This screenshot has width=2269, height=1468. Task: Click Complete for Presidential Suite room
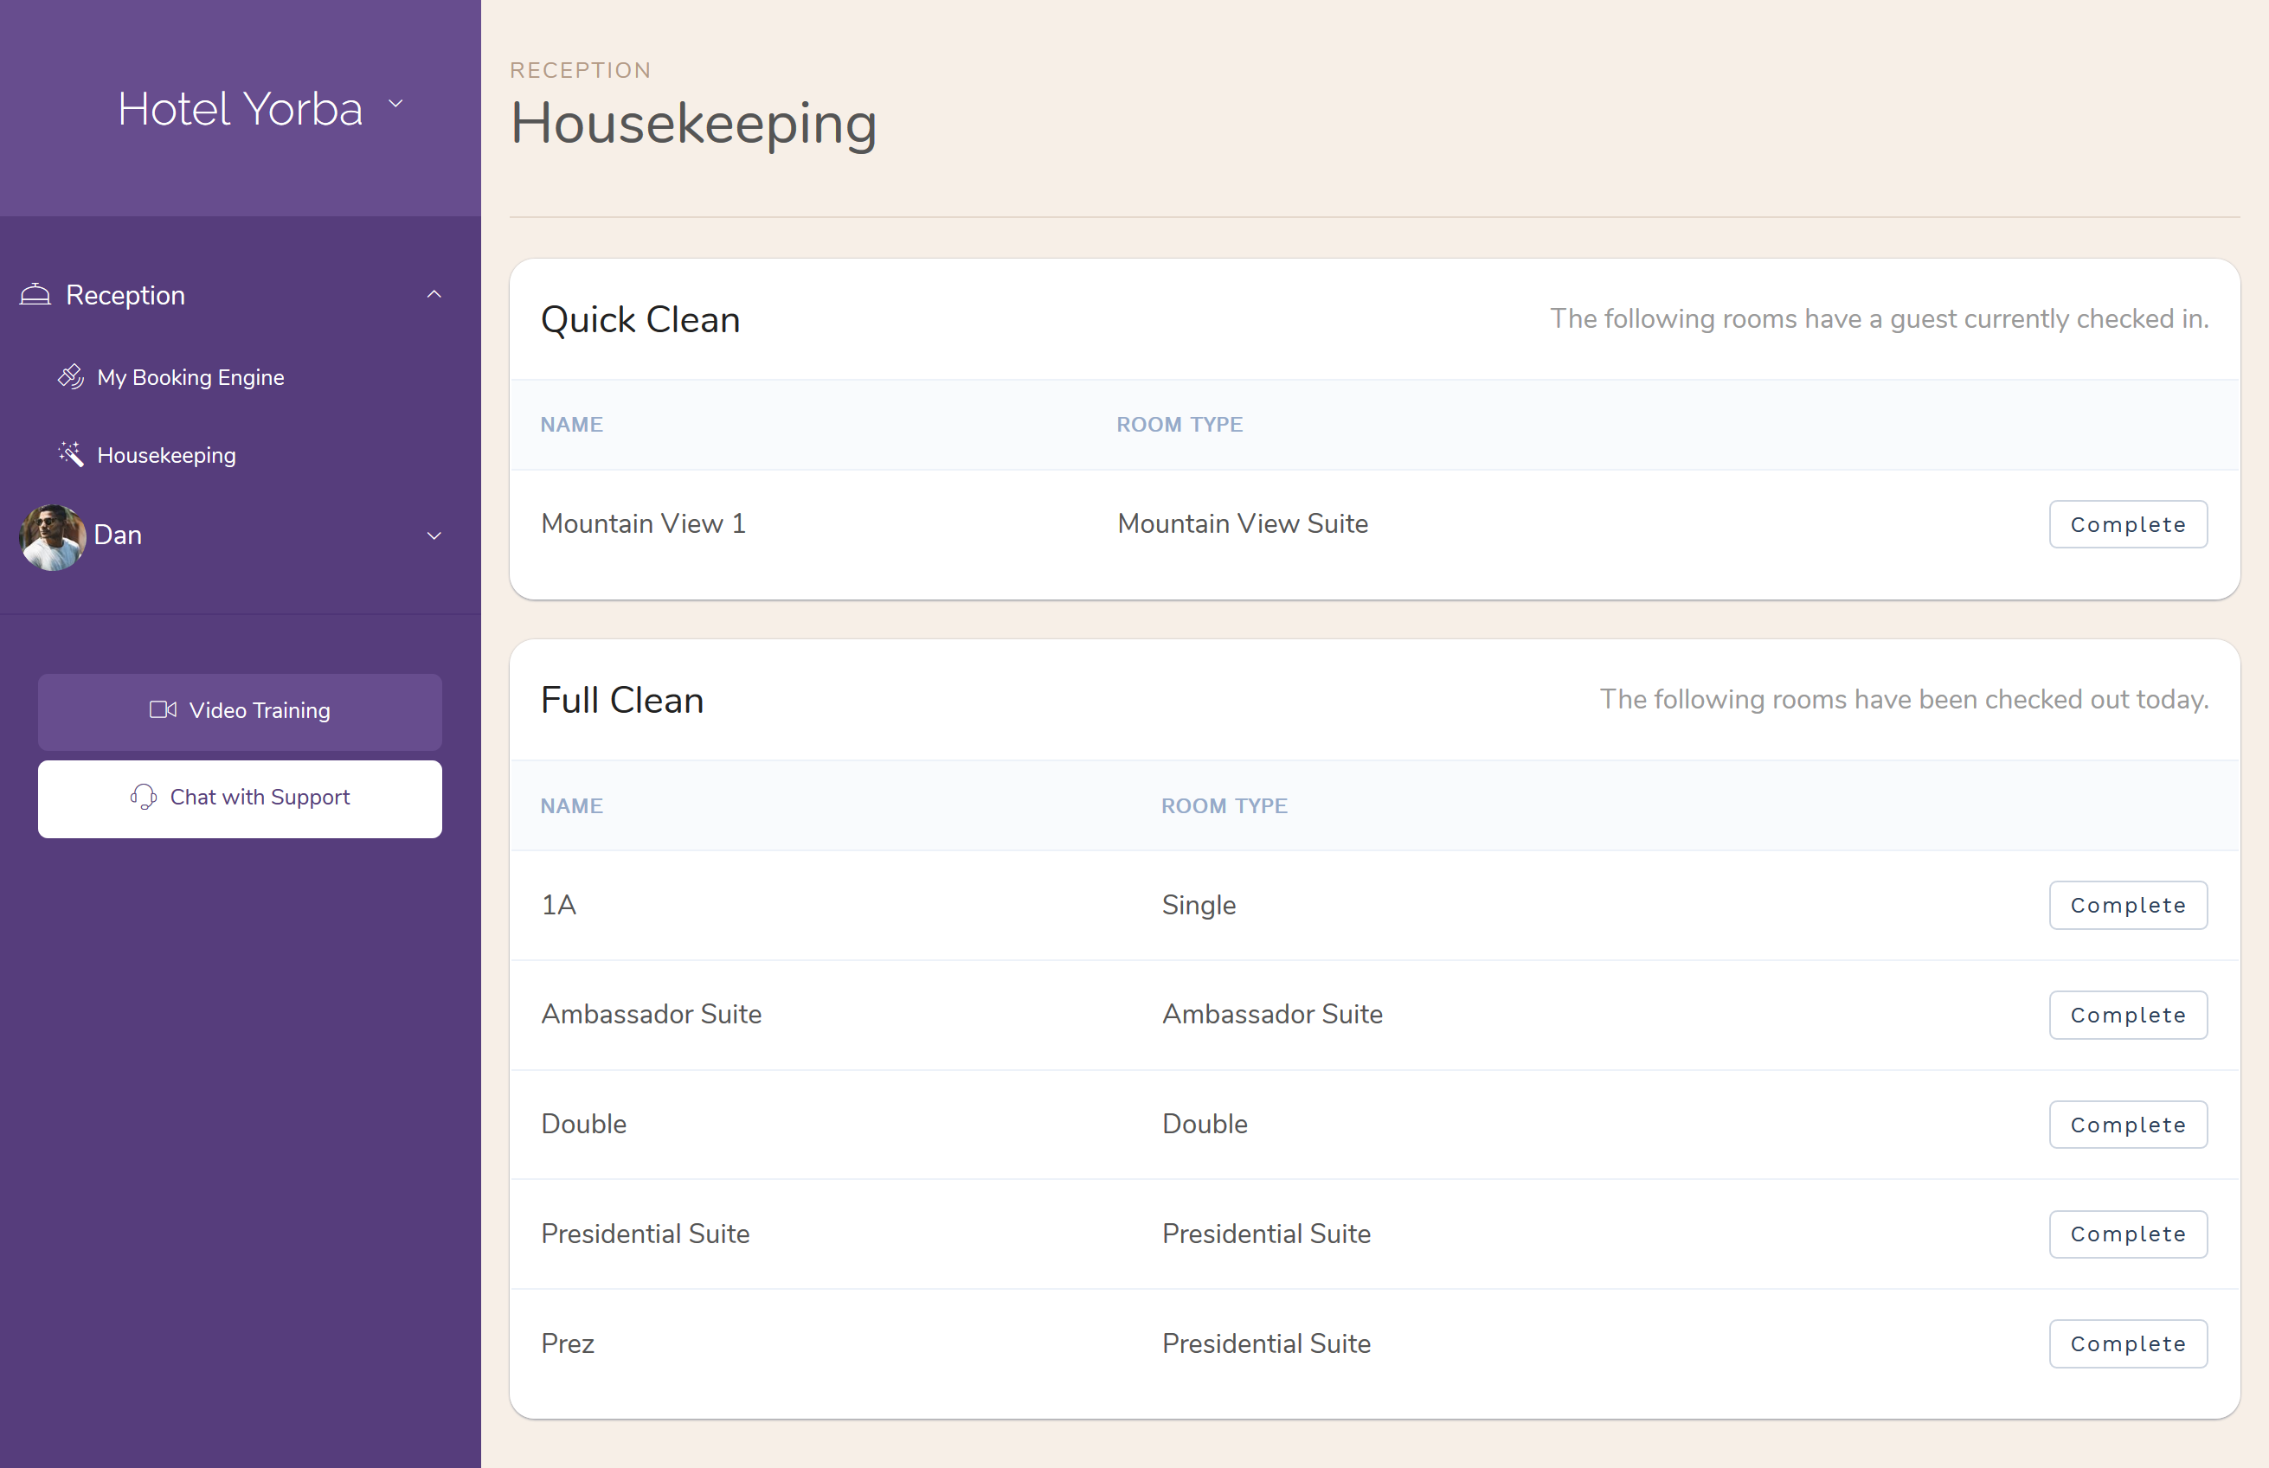pyautogui.click(x=2129, y=1234)
